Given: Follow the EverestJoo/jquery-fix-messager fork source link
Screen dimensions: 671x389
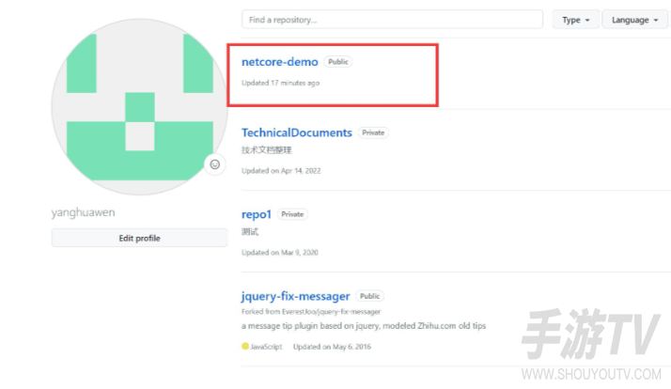Looking at the screenshot, I should (331, 312).
